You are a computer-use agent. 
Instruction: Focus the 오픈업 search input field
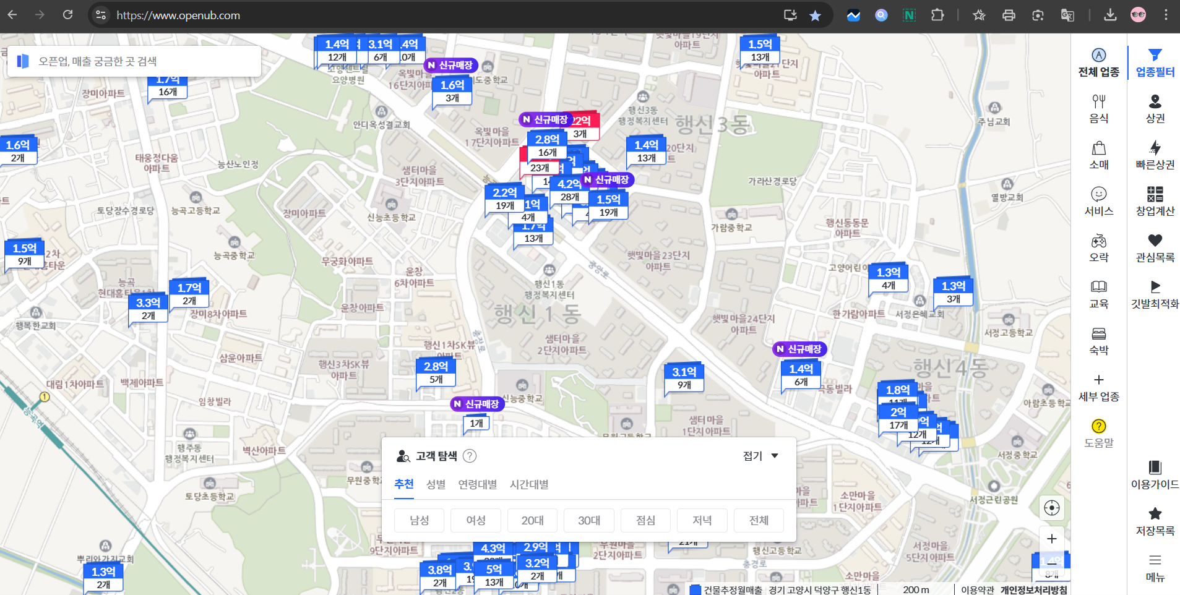(x=134, y=61)
